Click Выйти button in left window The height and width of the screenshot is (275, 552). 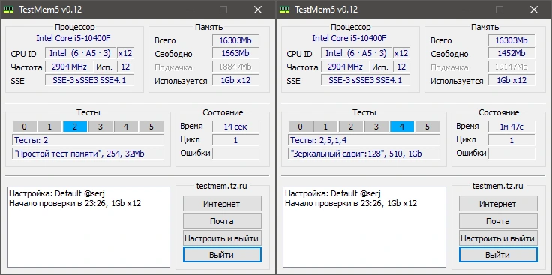tap(222, 255)
